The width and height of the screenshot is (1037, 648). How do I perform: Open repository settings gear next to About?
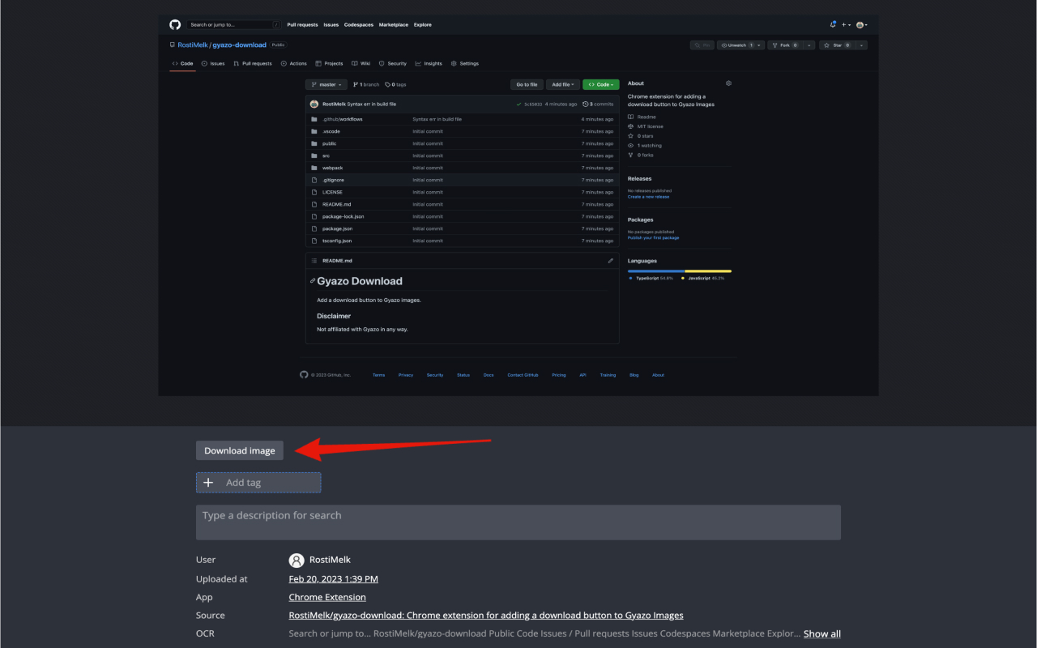click(728, 83)
